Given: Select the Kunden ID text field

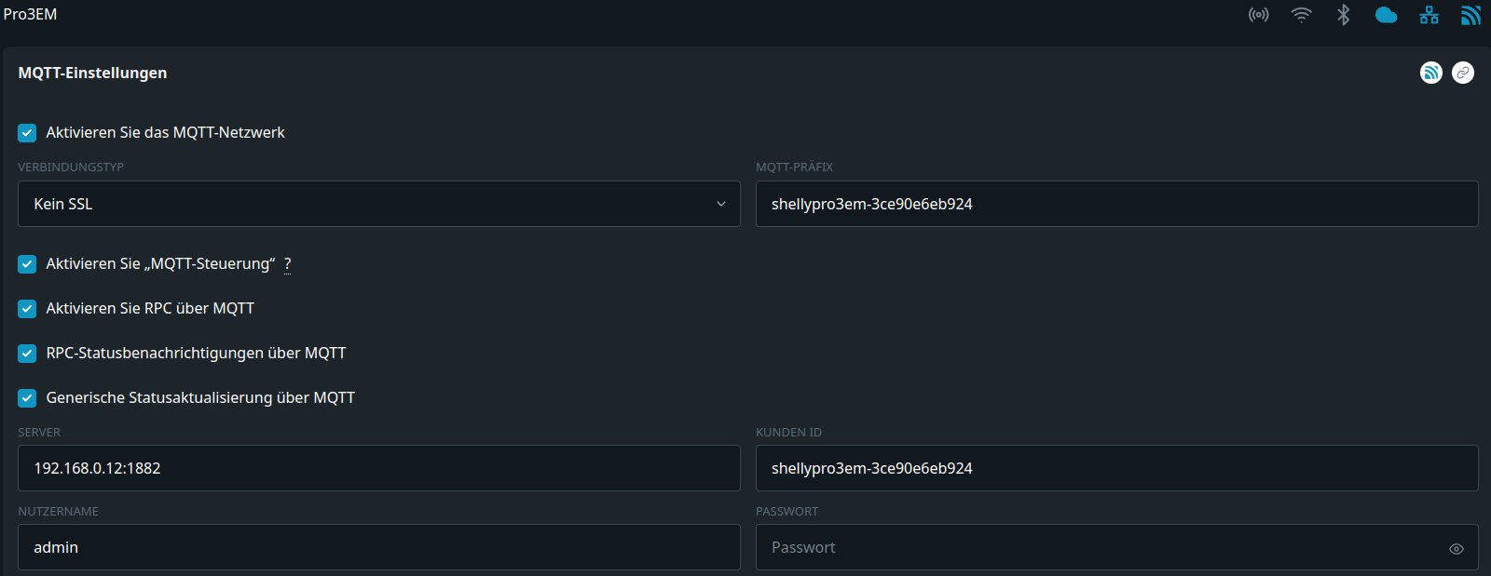Looking at the screenshot, I should [1116, 468].
